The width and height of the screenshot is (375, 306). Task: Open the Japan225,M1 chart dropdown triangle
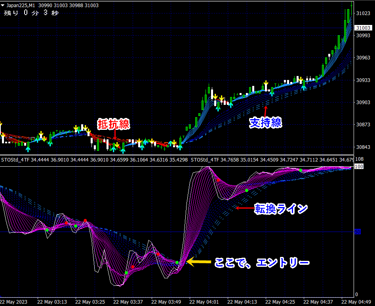[3, 6]
